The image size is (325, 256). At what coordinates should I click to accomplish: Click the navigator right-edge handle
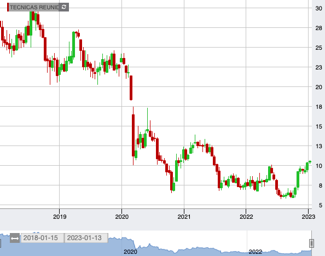click(x=311, y=243)
